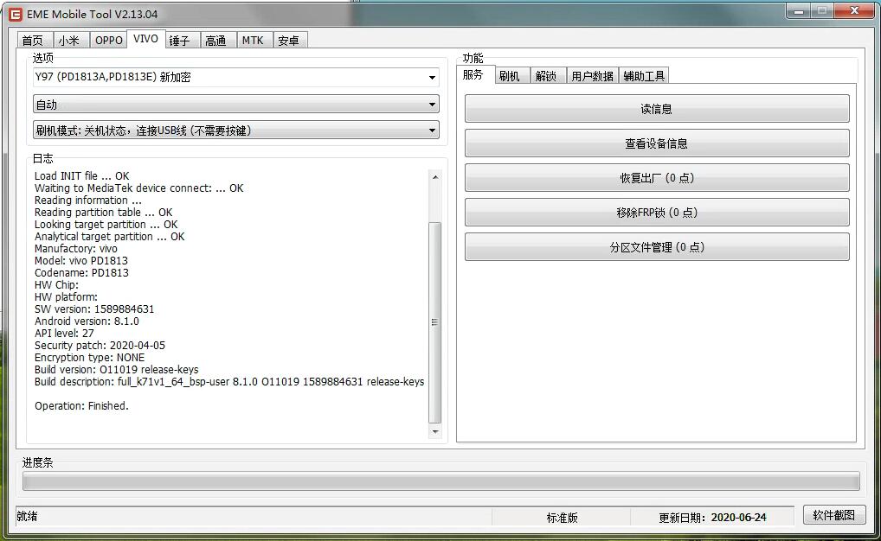Image resolution: width=881 pixels, height=541 pixels.
Task: Click the 更新日期: 2020-06-24 status entry
Action: coord(712,518)
